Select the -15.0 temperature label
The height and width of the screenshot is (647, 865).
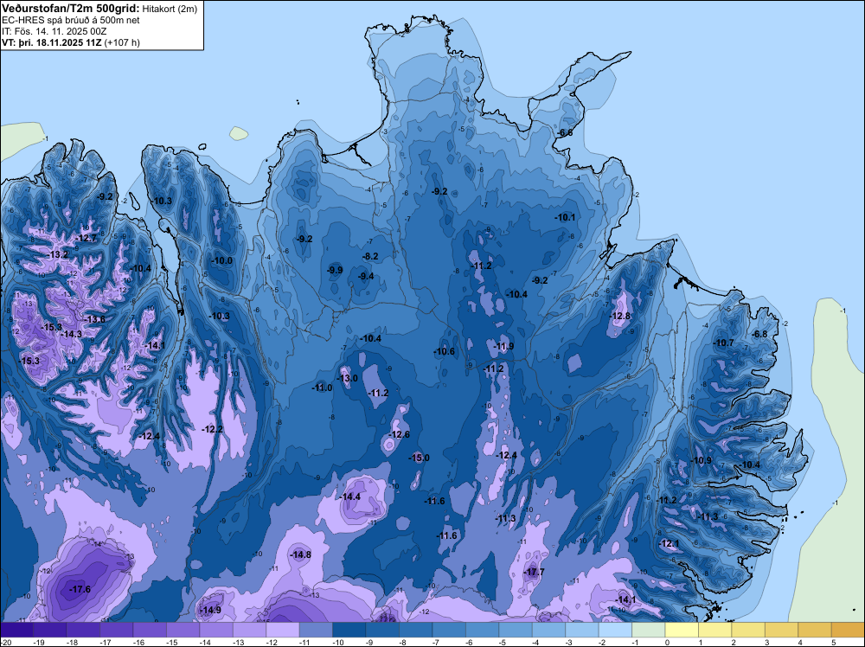[x=419, y=458]
